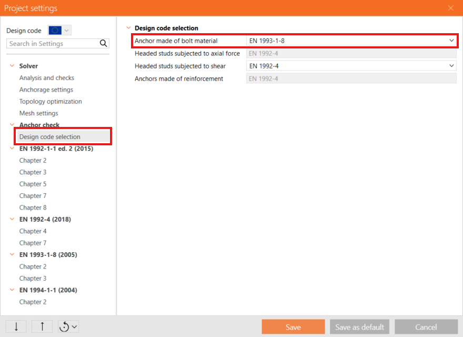Select Analysis and checks settings
The image size is (463, 337).
coord(47,78)
